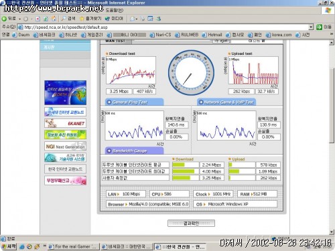Switch to 'For the real Gamer' taskbar window

coord(73,247)
